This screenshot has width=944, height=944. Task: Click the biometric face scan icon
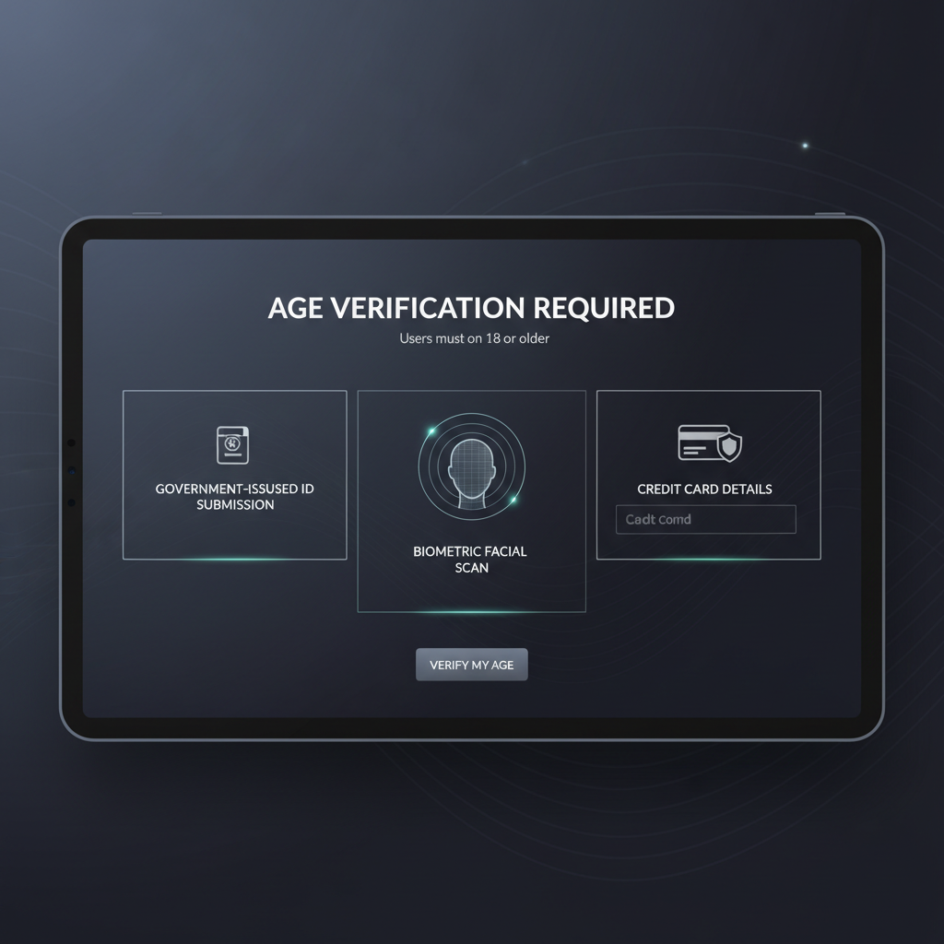click(x=471, y=466)
